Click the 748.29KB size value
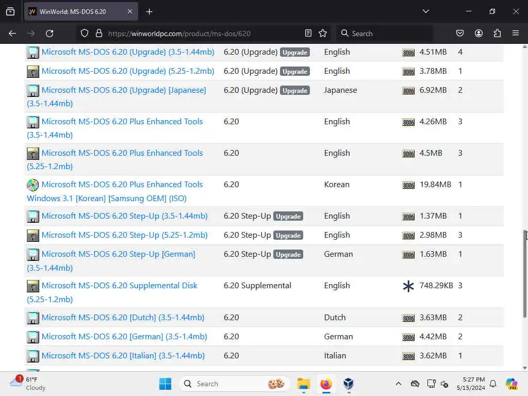The width and height of the screenshot is (528, 396). click(436, 286)
